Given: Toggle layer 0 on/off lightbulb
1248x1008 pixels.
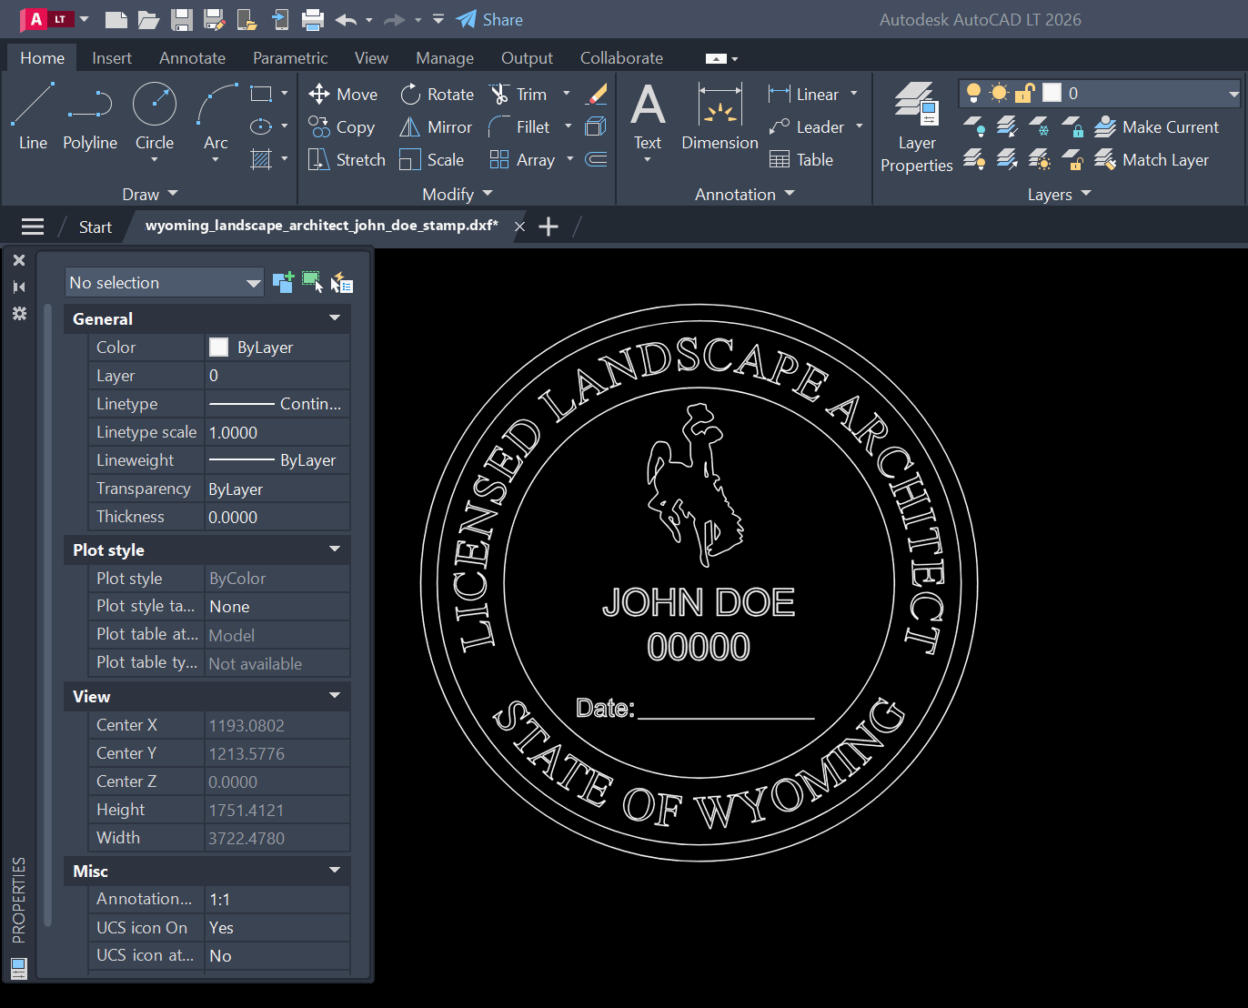Looking at the screenshot, I should 973,93.
